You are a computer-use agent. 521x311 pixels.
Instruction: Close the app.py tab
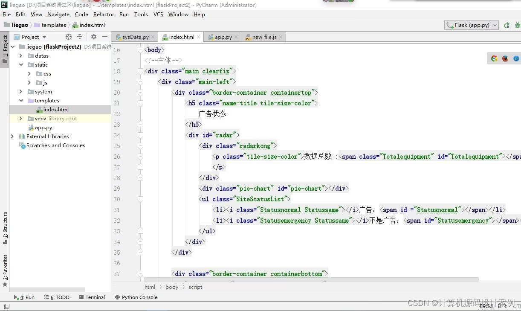pos(236,37)
